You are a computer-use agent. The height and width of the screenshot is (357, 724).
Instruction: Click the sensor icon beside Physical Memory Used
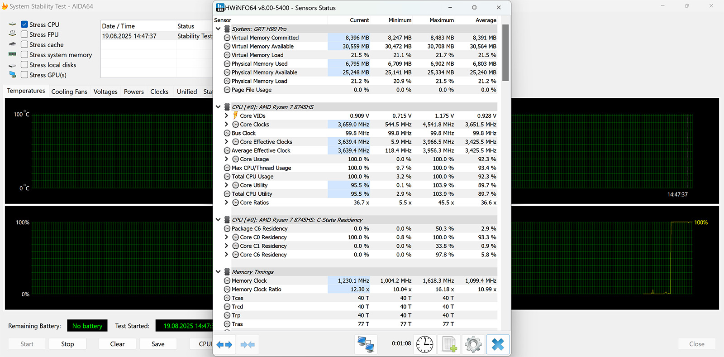[227, 64]
